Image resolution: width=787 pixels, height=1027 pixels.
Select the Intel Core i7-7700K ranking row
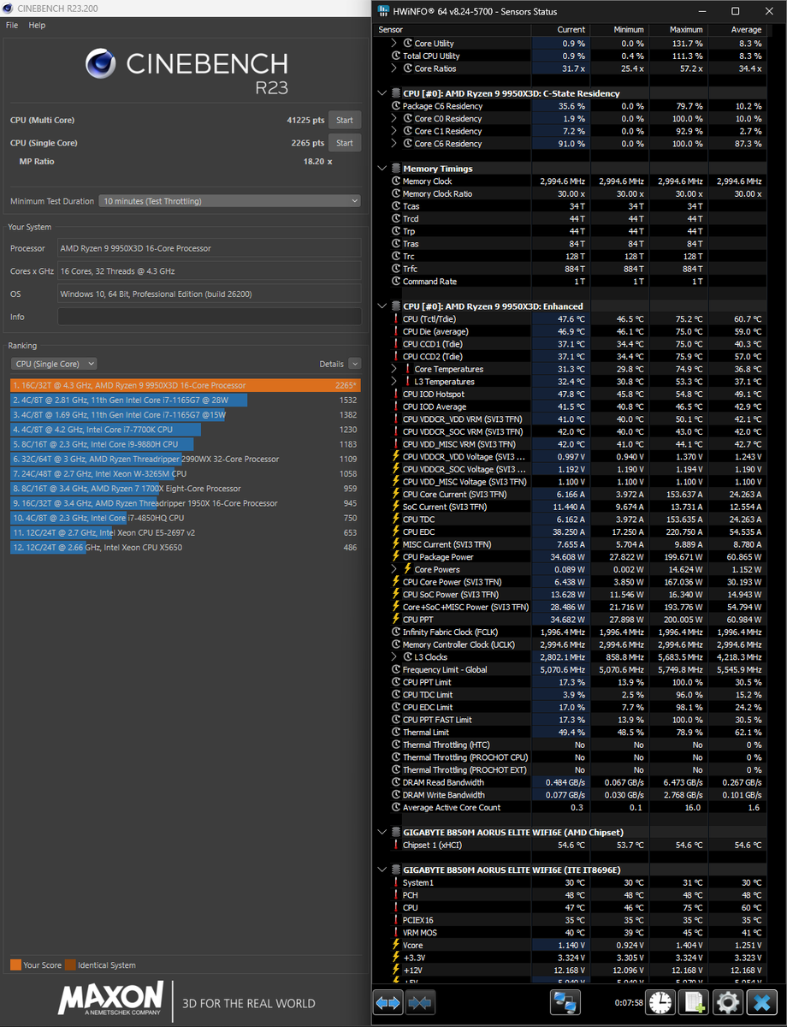click(x=186, y=430)
